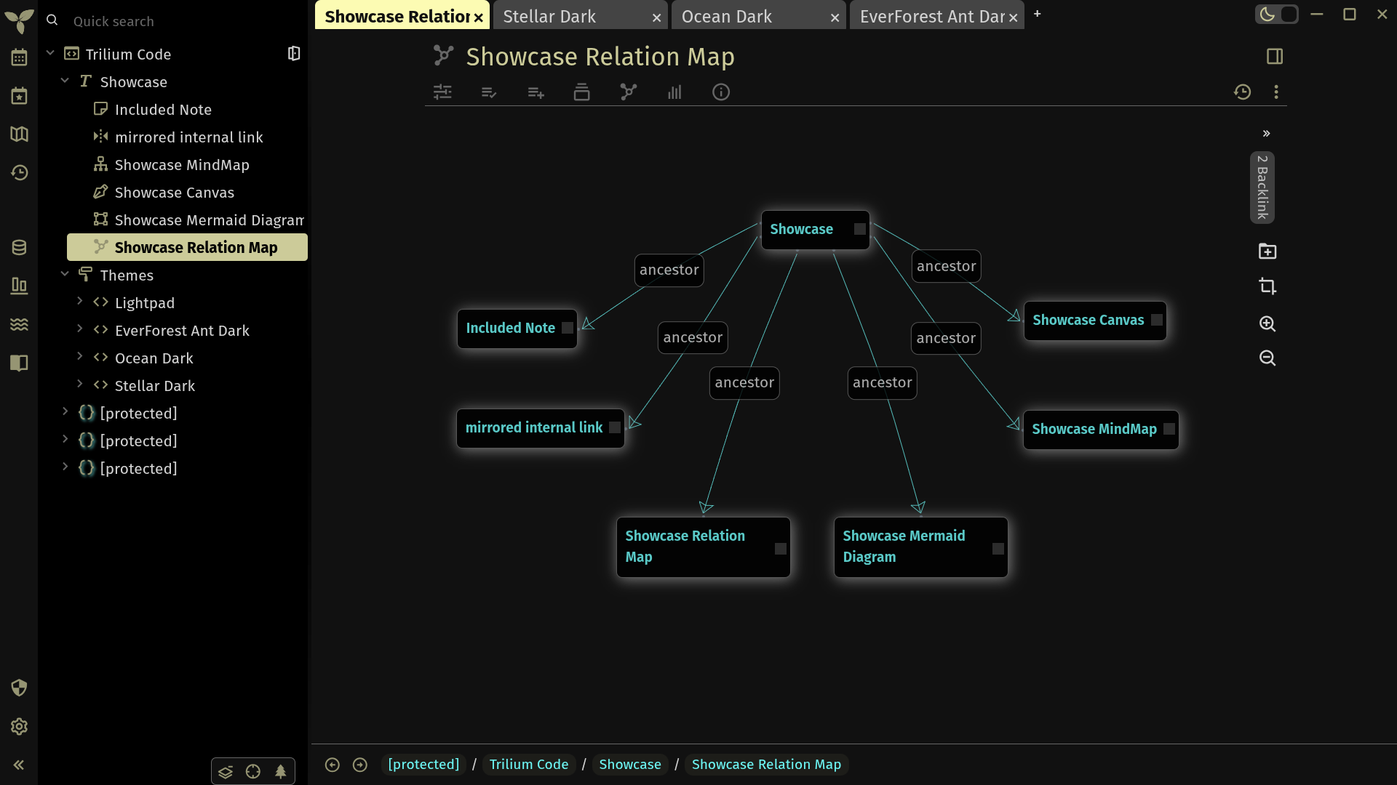Open the database stack icon in launcher

19,248
